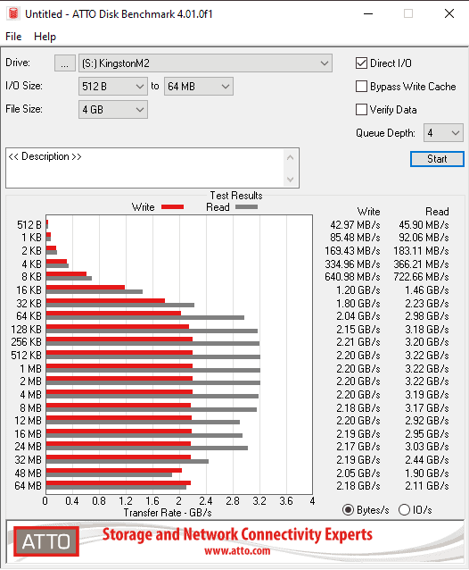Click the 32 KB write value 1.80 GB/s
The height and width of the screenshot is (570, 469).
pos(358,304)
